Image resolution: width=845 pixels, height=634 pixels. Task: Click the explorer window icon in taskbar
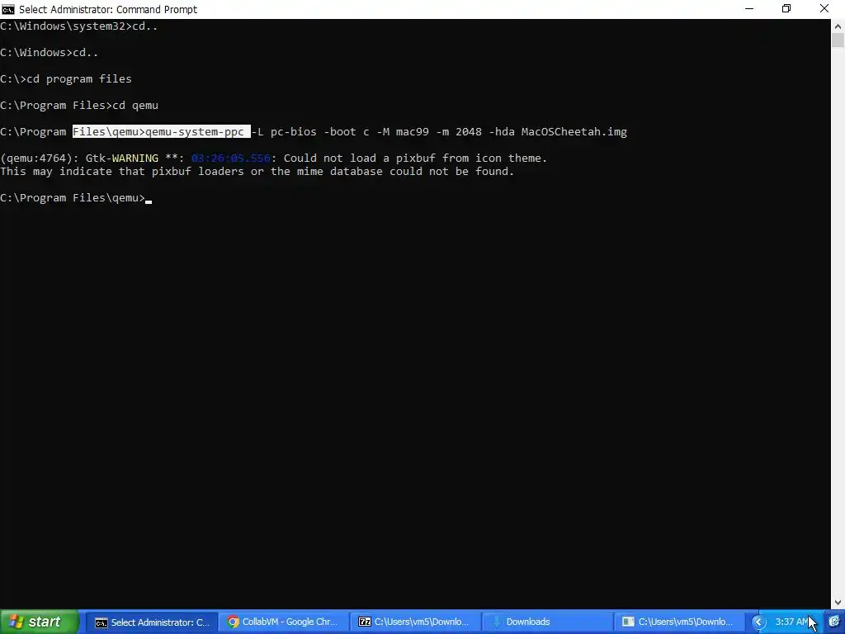click(x=628, y=622)
